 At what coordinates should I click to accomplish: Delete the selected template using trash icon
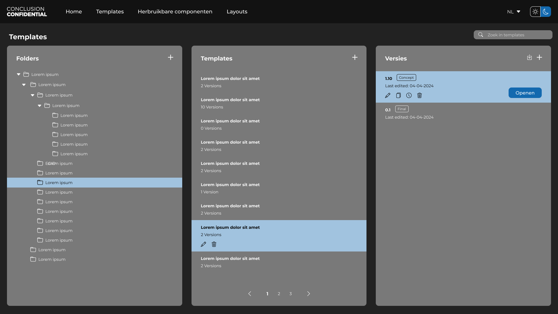click(214, 244)
